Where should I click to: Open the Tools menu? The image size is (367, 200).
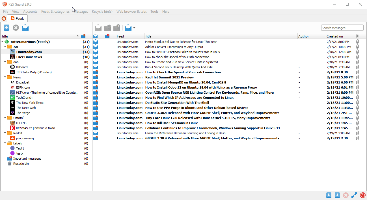(154, 12)
